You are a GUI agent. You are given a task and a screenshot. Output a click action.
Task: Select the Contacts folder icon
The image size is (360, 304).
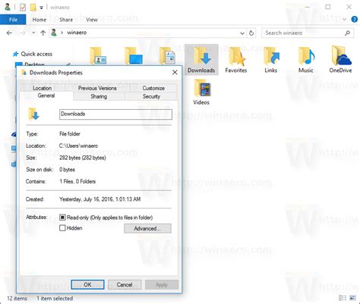coord(98,55)
